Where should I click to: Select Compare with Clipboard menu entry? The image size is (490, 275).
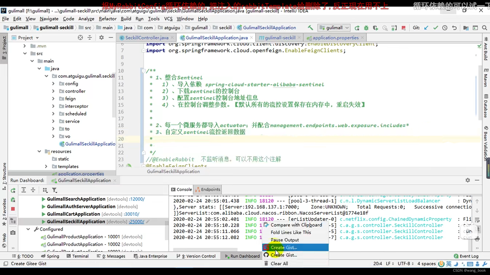pyautogui.click(x=295, y=225)
